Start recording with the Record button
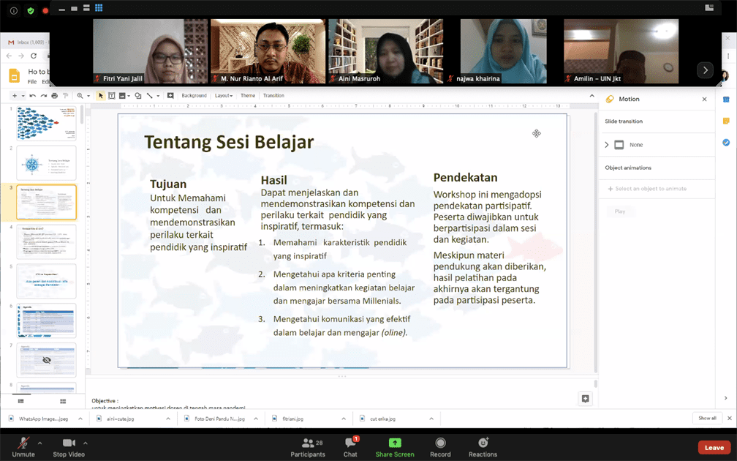737x461 pixels. pyautogui.click(x=440, y=446)
